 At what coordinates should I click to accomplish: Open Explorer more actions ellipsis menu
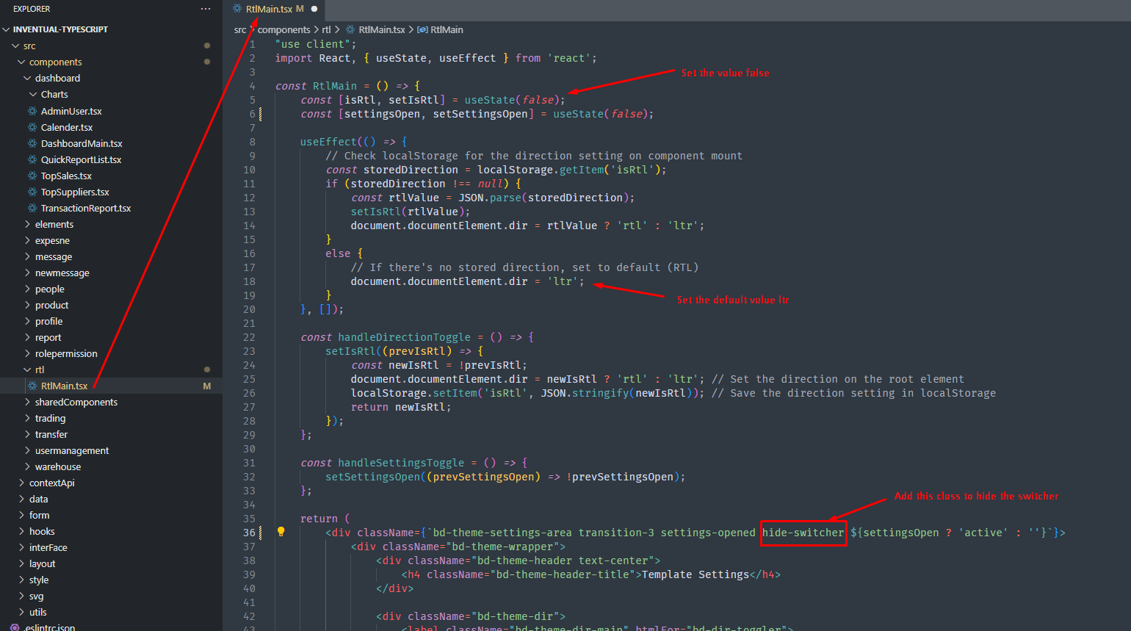(x=206, y=9)
